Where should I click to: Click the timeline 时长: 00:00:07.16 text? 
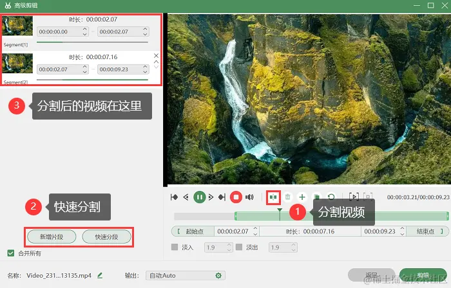pyautogui.click(x=310, y=231)
